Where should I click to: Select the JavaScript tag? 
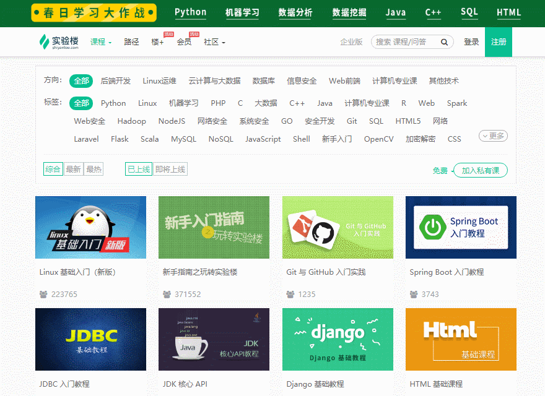coord(263,139)
